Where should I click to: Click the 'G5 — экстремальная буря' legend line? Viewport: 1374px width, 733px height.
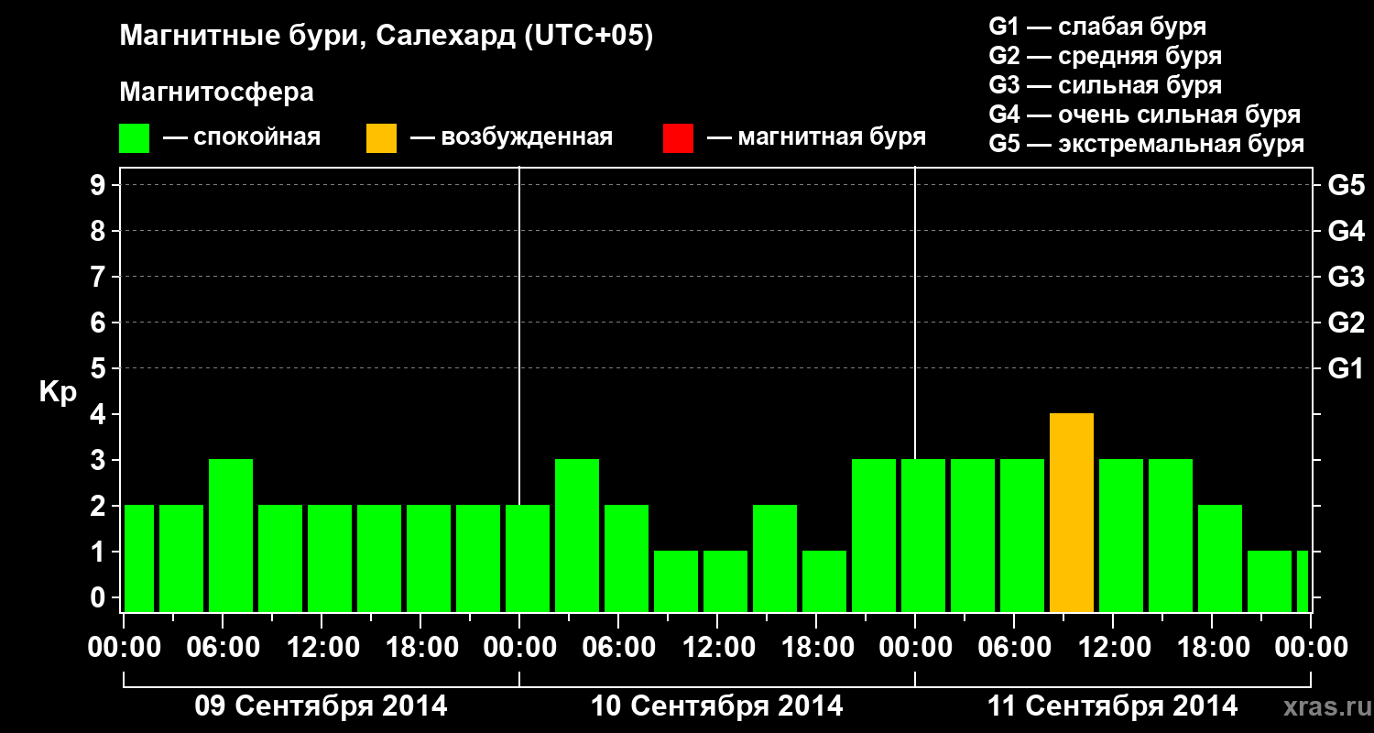pyautogui.click(x=1146, y=144)
